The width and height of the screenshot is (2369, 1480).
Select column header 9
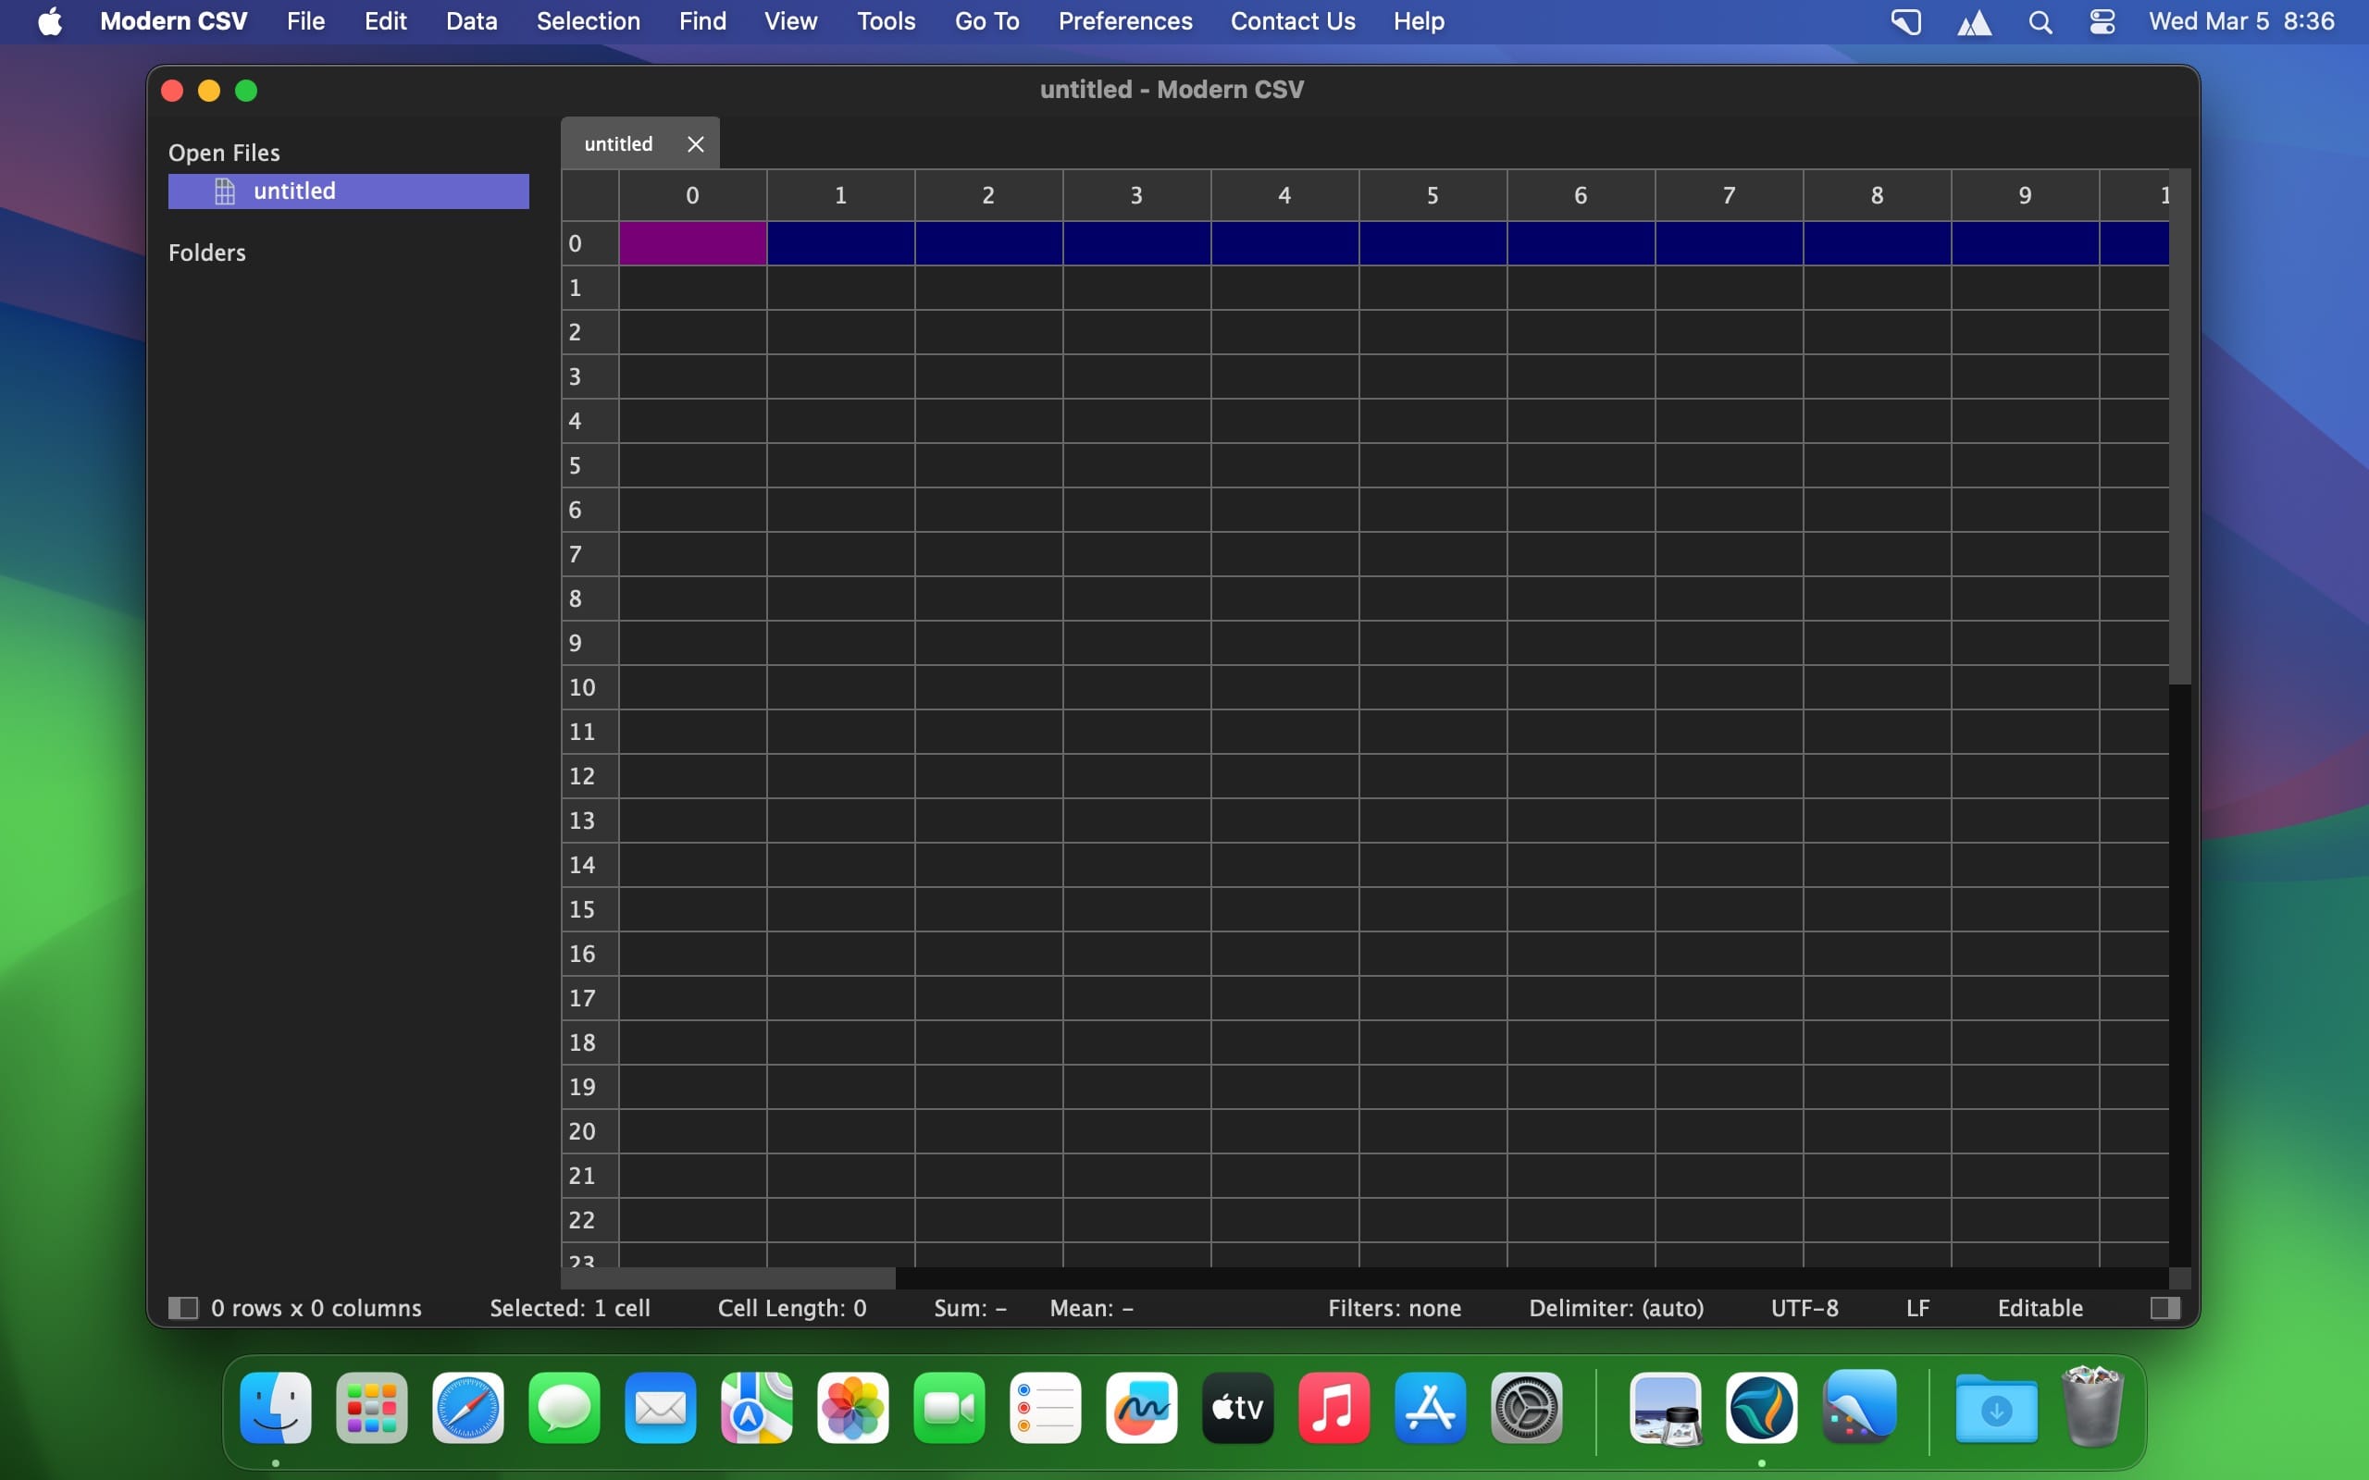click(x=2025, y=195)
